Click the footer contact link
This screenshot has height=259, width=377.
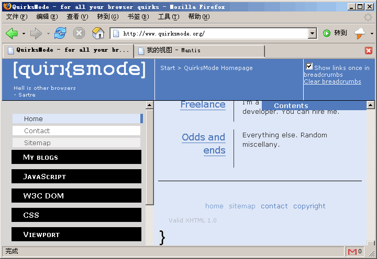click(x=274, y=206)
